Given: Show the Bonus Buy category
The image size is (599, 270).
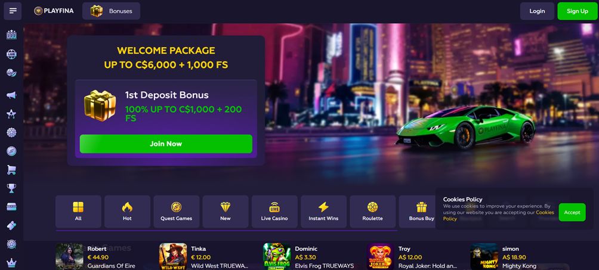Looking at the screenshot, I should click(421, 212).
